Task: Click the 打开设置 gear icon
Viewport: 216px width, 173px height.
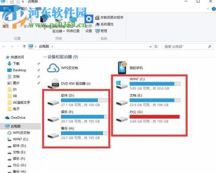Action: pos(89,19)
